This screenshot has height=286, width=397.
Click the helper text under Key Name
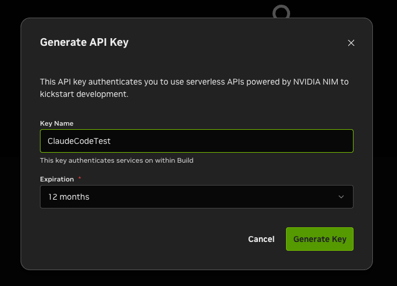click(x=117, y=160)
